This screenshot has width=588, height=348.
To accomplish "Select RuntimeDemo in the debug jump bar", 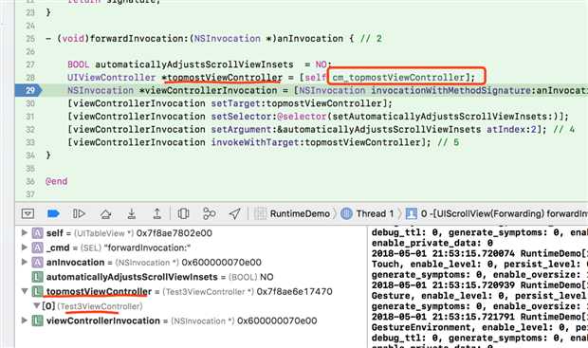I will pyautogui.click(x=300, y=213).
